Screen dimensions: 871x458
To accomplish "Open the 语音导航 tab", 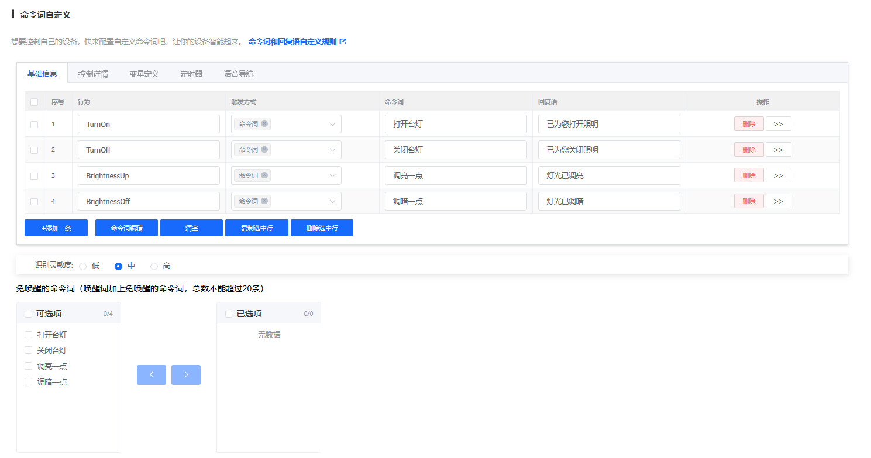I will point(239,74).
